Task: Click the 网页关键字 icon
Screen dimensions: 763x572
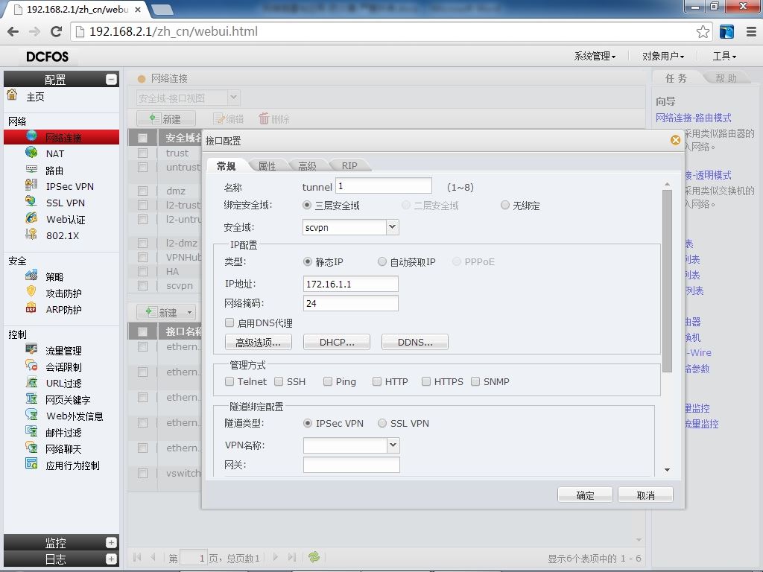Action: click(x=31, y=398)
